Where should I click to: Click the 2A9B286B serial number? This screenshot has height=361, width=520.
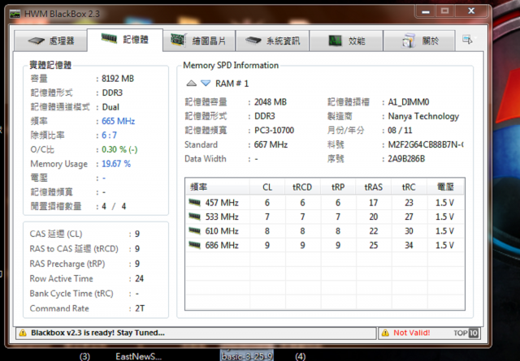click(x=406, y=159)
